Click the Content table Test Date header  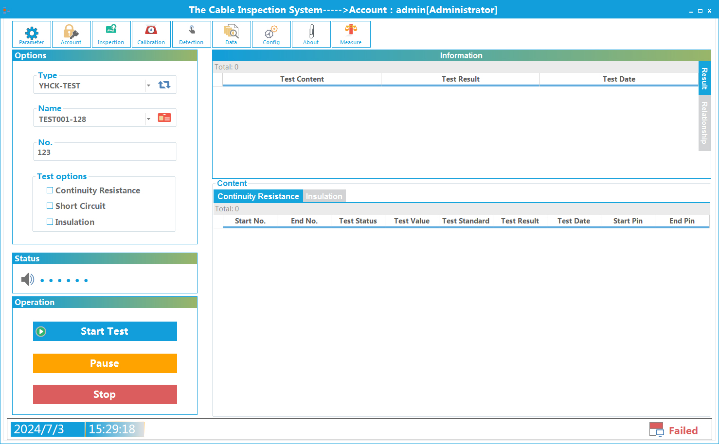coord(574,221)
